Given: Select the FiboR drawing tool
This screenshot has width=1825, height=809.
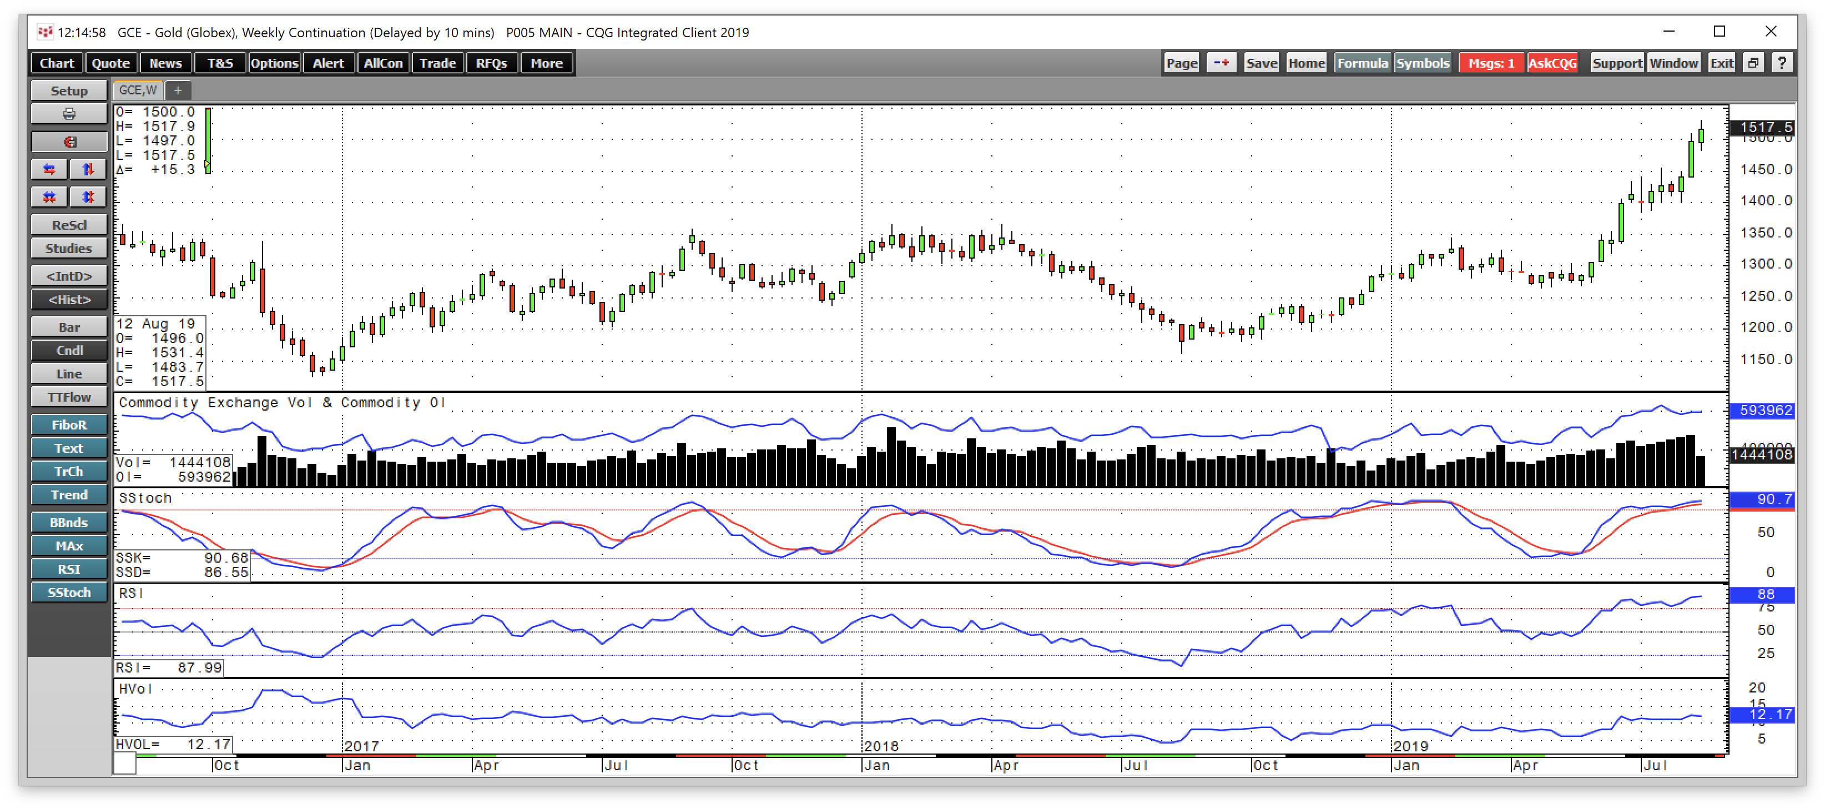Looking at the screenshot, I should [69, 424].
